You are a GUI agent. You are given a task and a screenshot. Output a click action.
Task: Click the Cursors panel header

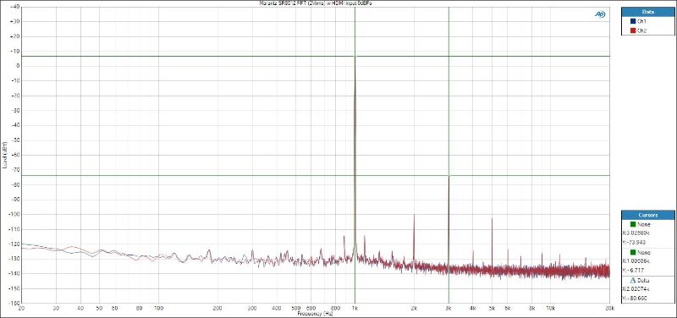click(647, 215)
